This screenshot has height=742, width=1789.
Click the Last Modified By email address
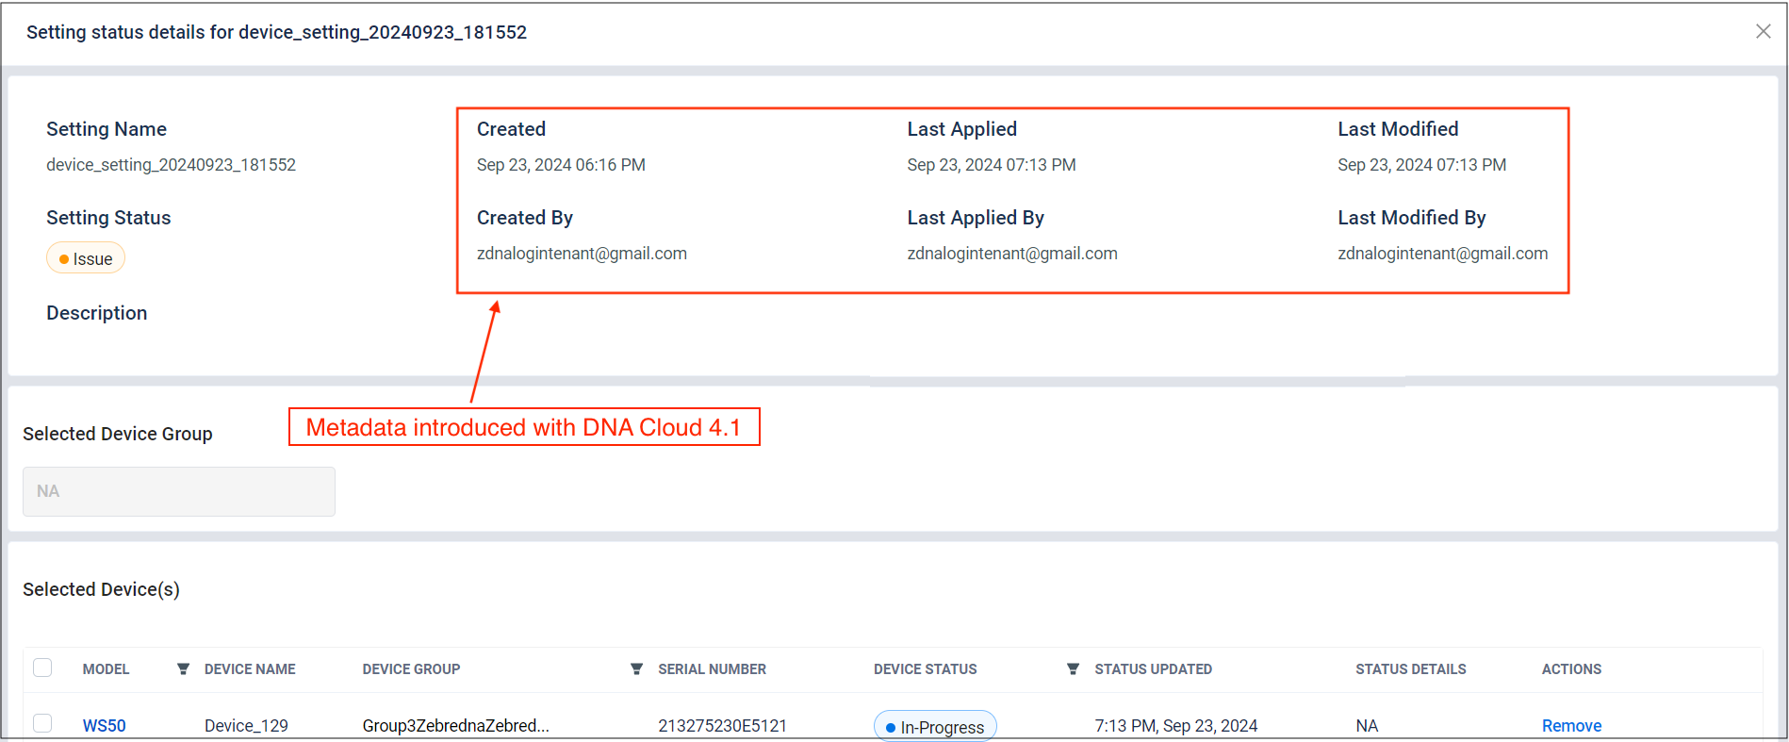point(1442,254)
